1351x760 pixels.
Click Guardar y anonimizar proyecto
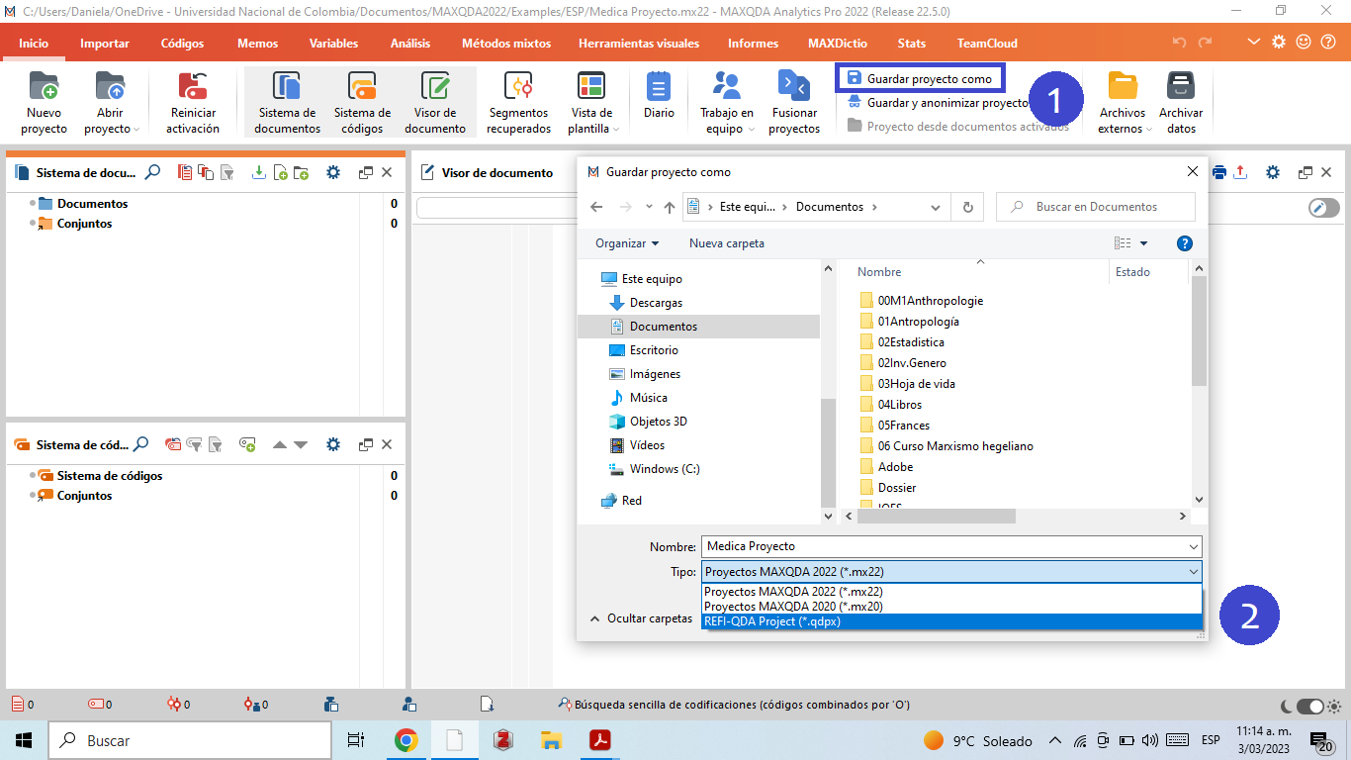(939, 103)
